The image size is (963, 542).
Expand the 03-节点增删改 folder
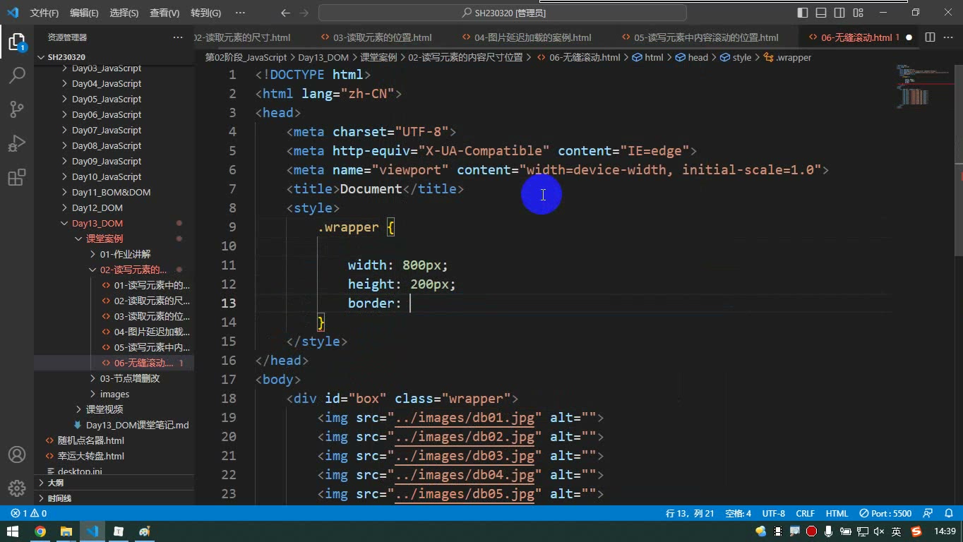coord(114,378)
